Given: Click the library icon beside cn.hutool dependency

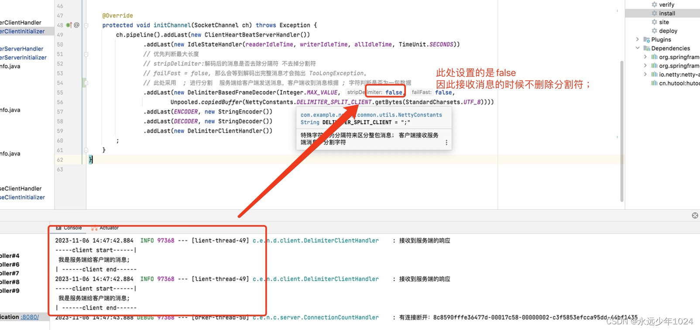Looking at the screenshot, I should pos(654,83).
